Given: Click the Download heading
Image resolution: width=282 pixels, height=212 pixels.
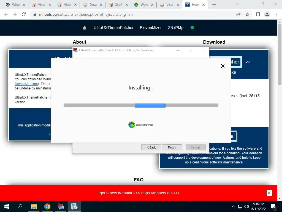Looking at the screenshot, I should tap(214, 42).
